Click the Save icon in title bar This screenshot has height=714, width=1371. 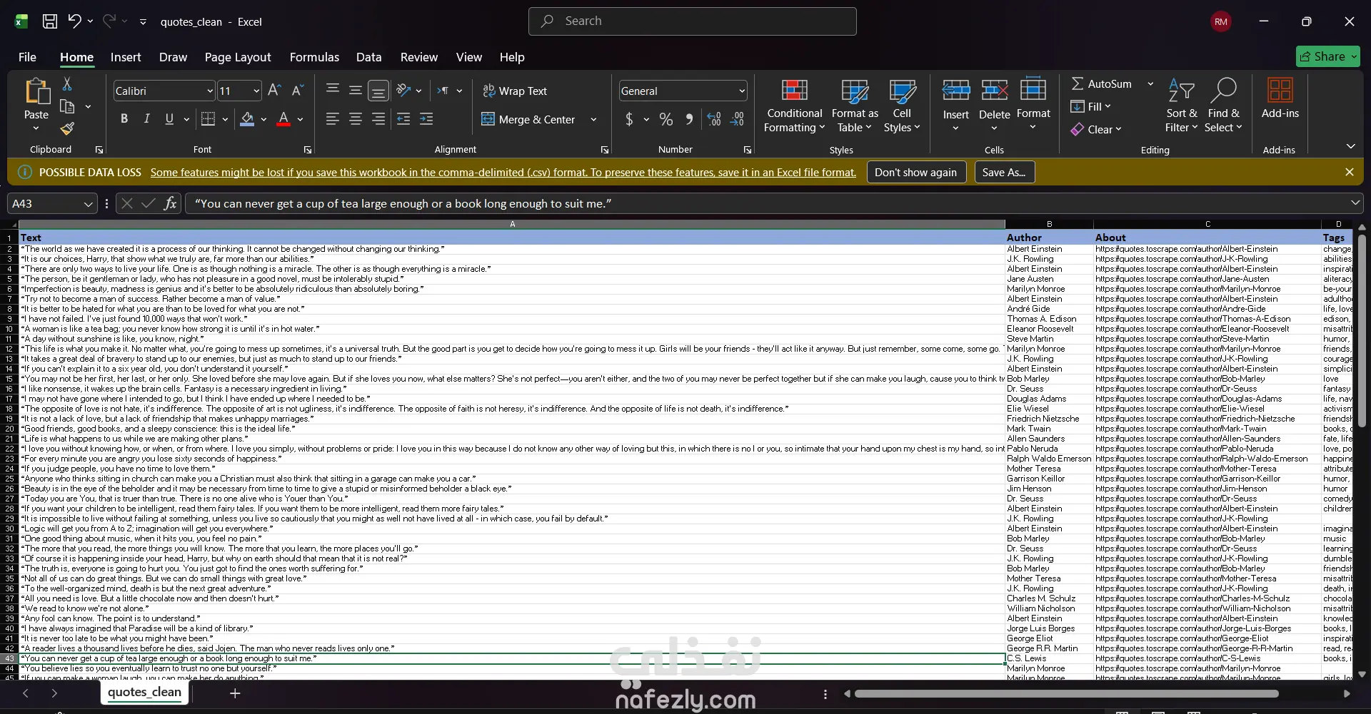coord(50,21)
